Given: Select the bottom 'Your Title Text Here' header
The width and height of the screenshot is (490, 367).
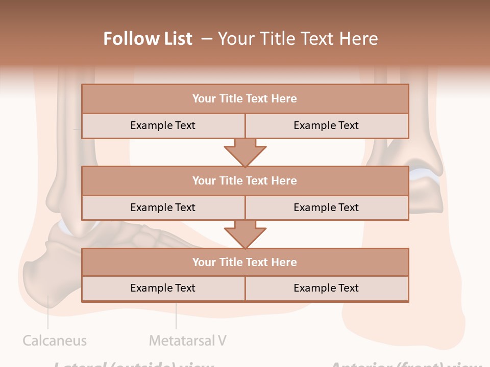Looking at the screenshot, I should (x=245, y=262).
